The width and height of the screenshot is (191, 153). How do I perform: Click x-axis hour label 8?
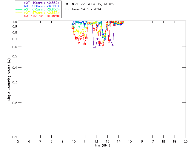coord(52,141)
